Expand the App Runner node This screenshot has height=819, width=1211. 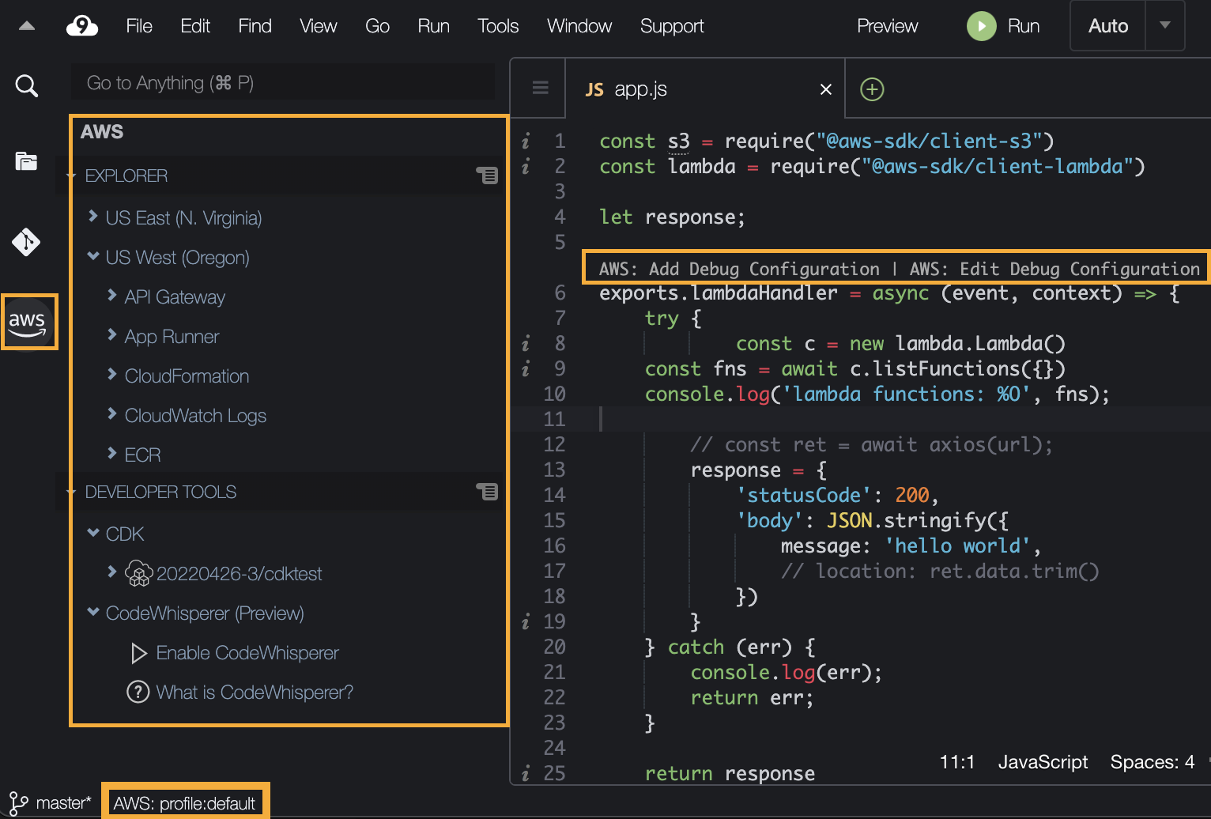(112, 334)
